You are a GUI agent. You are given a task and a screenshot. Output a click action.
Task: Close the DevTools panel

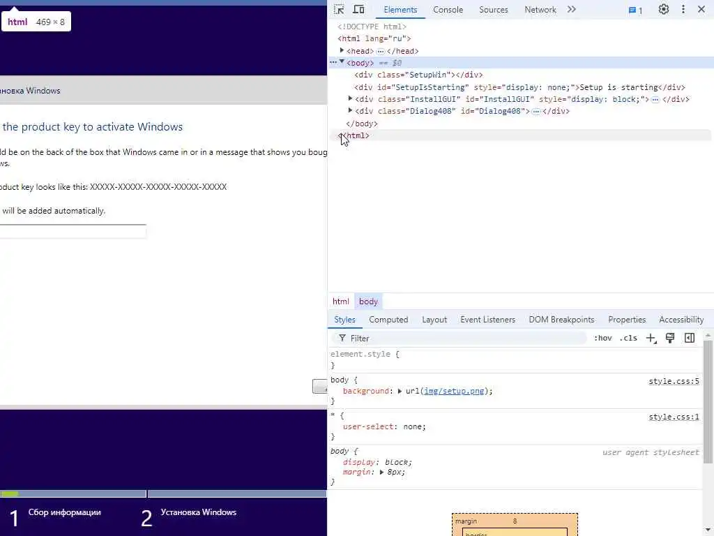(701, 9)
